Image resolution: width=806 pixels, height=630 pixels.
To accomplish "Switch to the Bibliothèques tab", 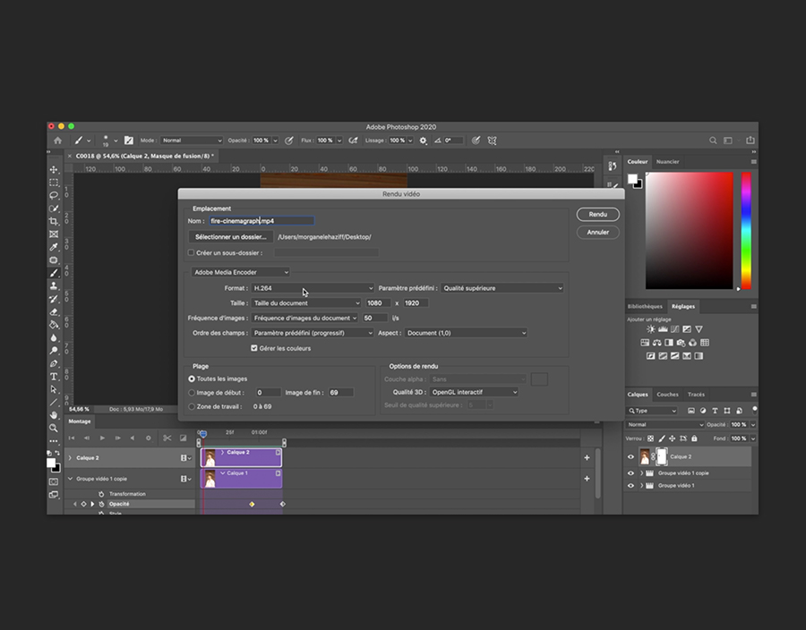I will [x=645, y=307].
